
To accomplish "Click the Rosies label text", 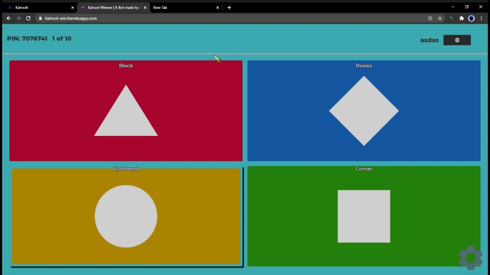I will pyautogui.click(x=364, y=66).
